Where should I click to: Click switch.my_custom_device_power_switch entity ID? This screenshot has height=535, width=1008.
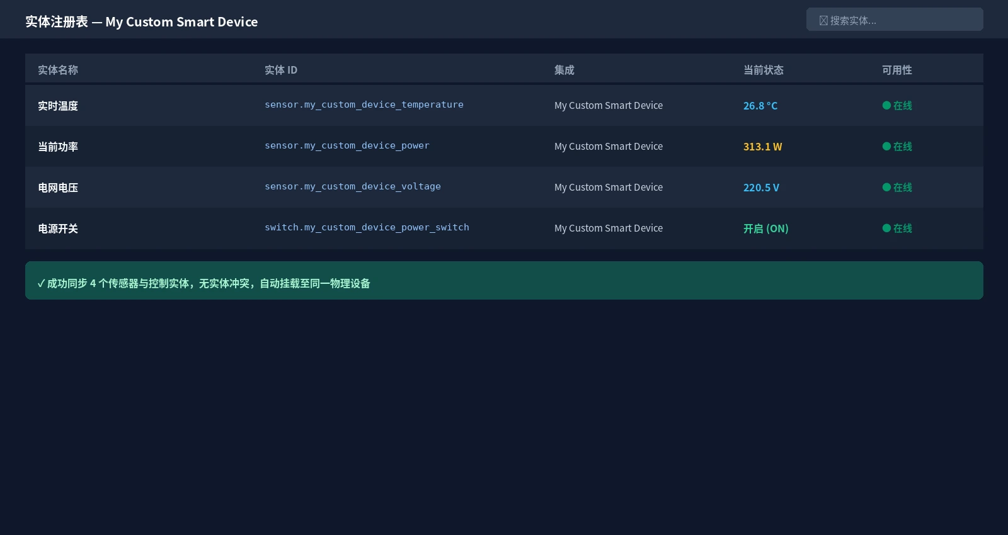(x=367, y=227)
